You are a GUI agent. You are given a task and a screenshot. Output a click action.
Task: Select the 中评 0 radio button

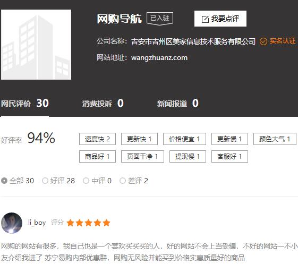tap(86, 181)
